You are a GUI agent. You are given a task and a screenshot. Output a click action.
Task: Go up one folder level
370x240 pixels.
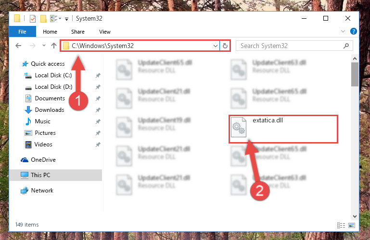tap(54, 46)
